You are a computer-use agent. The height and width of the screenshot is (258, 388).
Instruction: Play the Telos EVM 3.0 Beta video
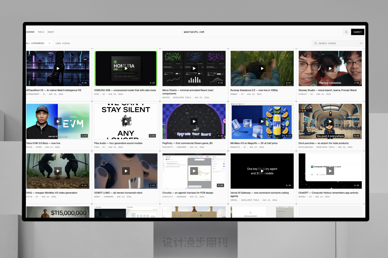click(58, 121)
